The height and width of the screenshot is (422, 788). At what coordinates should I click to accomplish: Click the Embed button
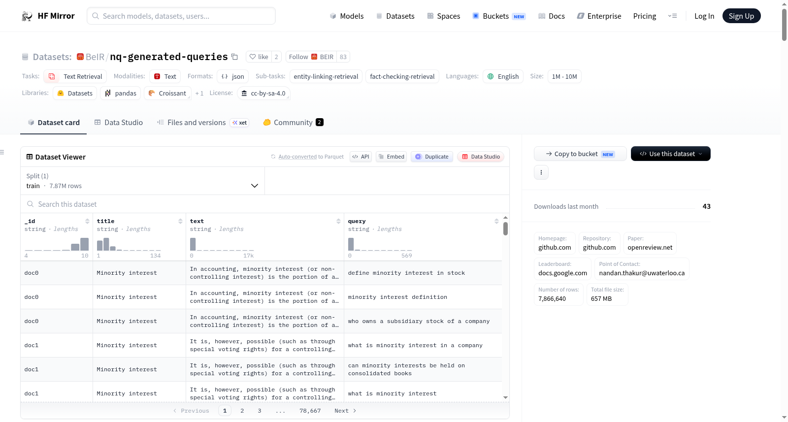click(x=391, y=157)
